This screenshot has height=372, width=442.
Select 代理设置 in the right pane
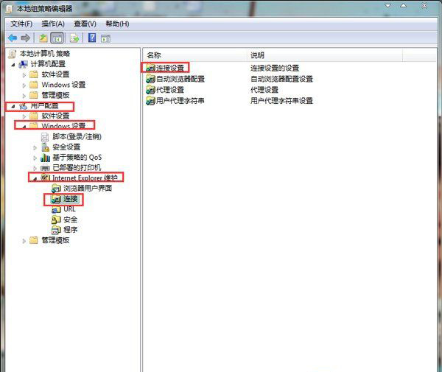click(x=169, y=90)
